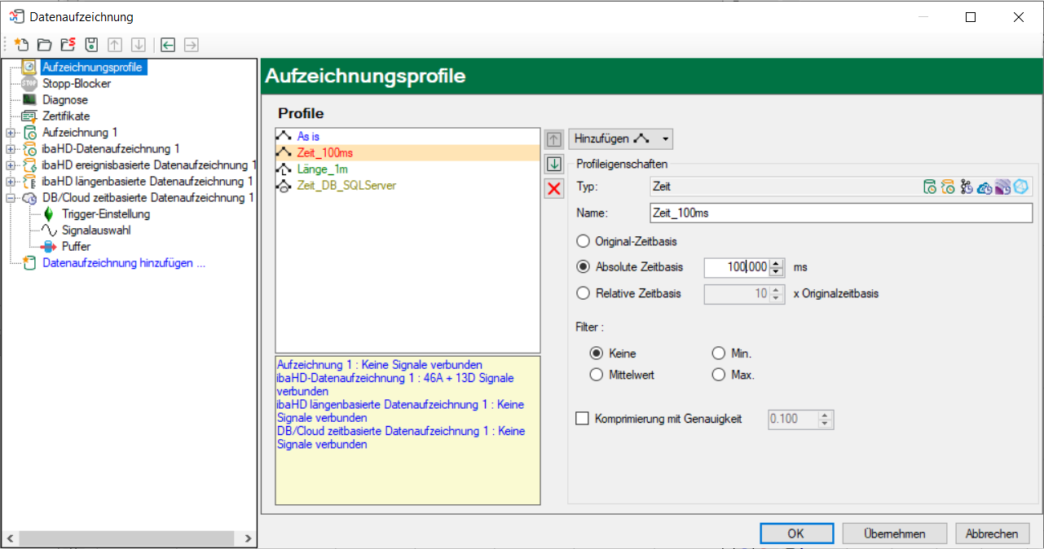Select the Zeit_DB_SQLServer profile entry
This screenshot has height=549, width=1044.
click(346, 186)
